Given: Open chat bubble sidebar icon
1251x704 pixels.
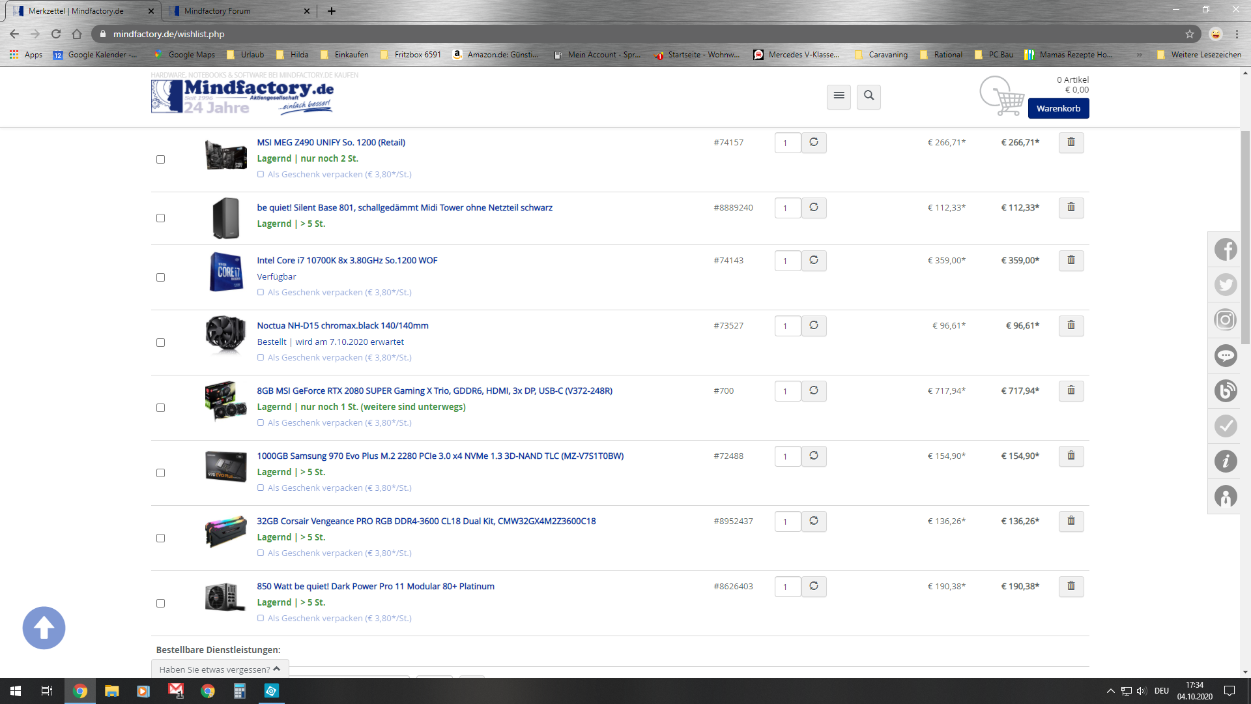Looking at the screenshot, I should 1226,355.
